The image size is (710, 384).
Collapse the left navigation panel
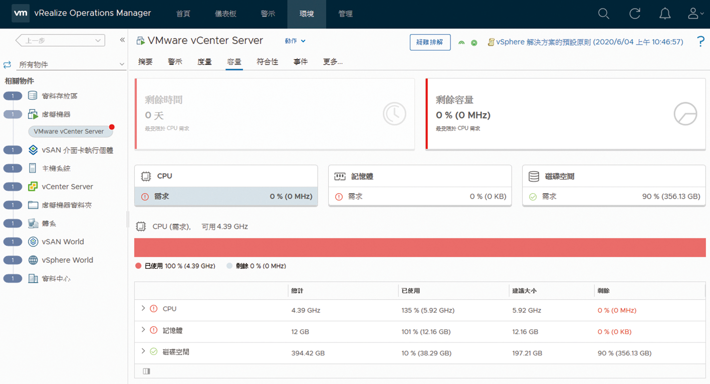(122, 40)
